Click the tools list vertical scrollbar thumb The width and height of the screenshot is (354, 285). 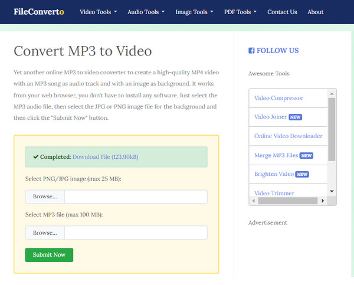332,129
